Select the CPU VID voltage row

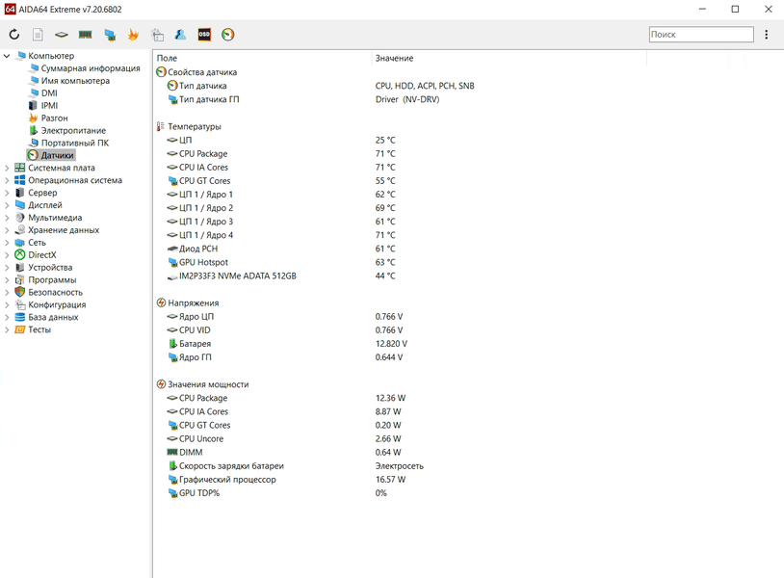pyautogui.click(x=284, y=330)
